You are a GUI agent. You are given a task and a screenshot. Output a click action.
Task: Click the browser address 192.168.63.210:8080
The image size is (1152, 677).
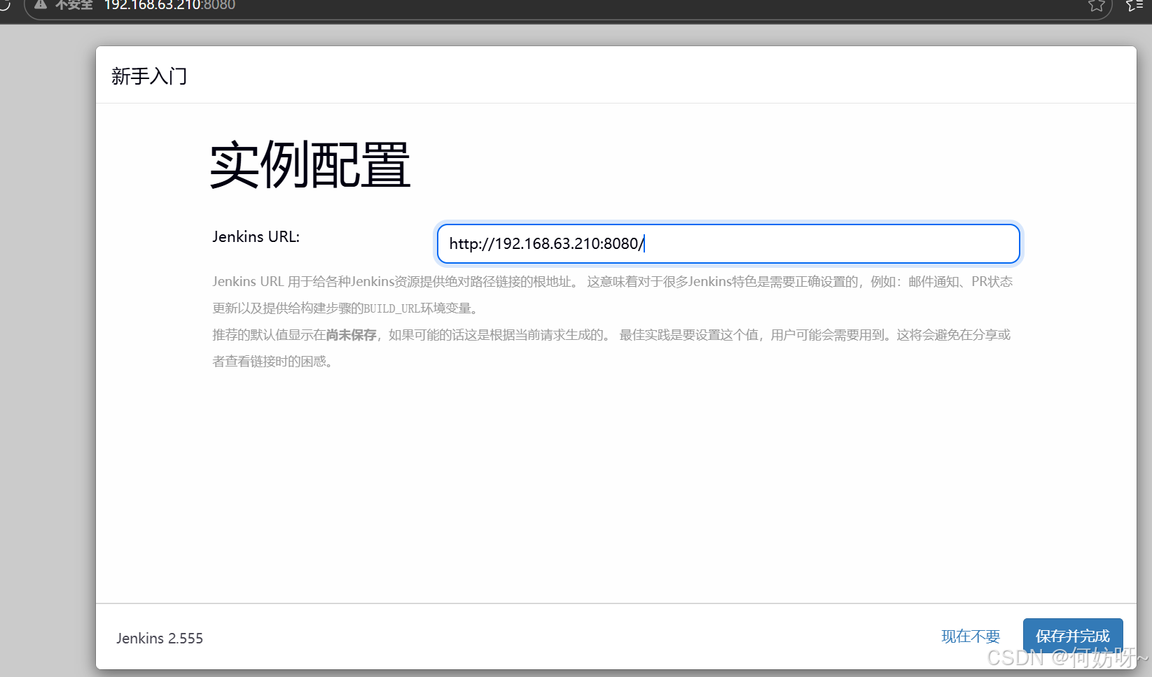[x=169, y=5]
